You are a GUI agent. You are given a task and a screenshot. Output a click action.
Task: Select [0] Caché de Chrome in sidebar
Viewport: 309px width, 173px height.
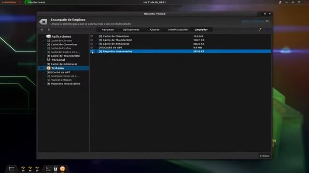(x=59, y=40)
